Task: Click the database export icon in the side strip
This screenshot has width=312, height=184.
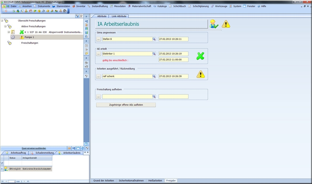Action: (86, 63)
